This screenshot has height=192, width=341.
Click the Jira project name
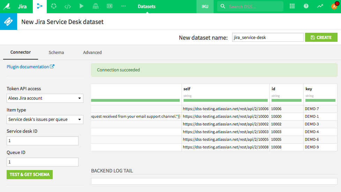(x=22, y=7)
